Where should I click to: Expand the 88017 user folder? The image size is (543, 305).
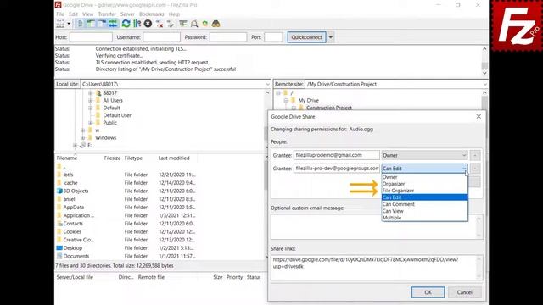click(91, 93)
